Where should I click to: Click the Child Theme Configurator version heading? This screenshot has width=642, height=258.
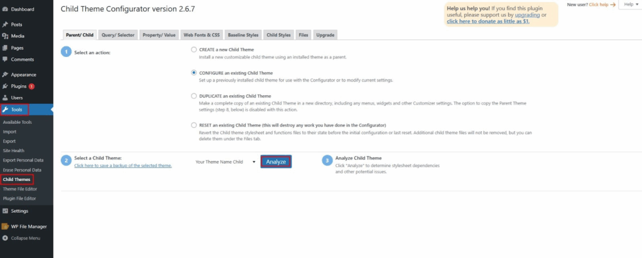(128, 9)
